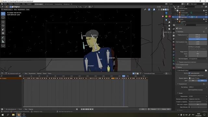208x117 pixels.
Task: Select the RGB color mode button
Action: [x=202, y=81]
